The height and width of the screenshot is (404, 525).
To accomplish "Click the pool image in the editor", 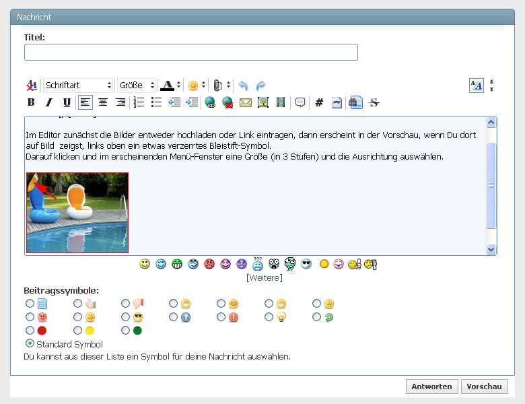I will 77,213.
